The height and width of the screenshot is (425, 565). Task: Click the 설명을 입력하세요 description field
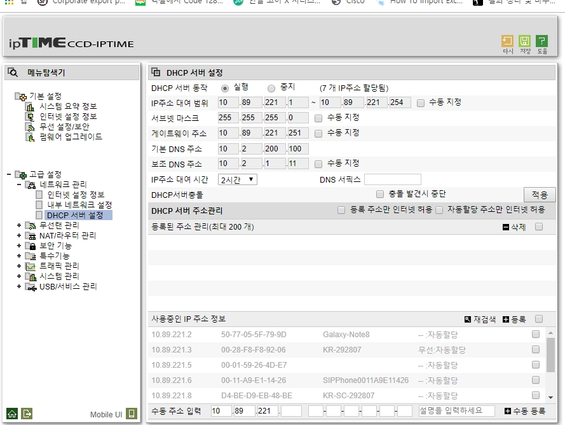click(x=456, y=410)
